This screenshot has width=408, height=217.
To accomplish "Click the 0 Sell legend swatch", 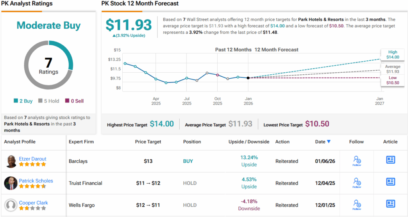I will point(67,101).
